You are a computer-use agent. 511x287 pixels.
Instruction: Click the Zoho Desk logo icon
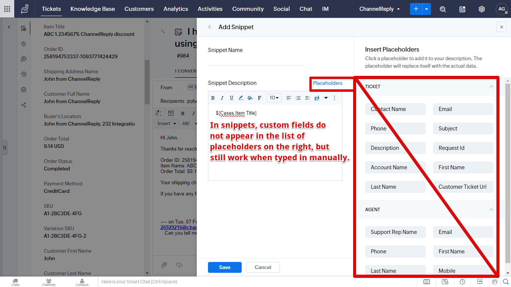pos(25,9)
